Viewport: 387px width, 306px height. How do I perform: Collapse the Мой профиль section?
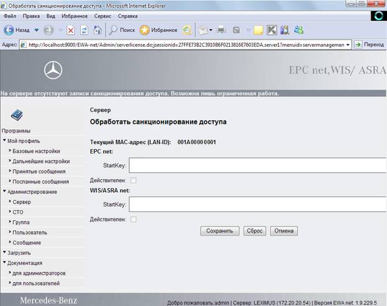point(4,140)
